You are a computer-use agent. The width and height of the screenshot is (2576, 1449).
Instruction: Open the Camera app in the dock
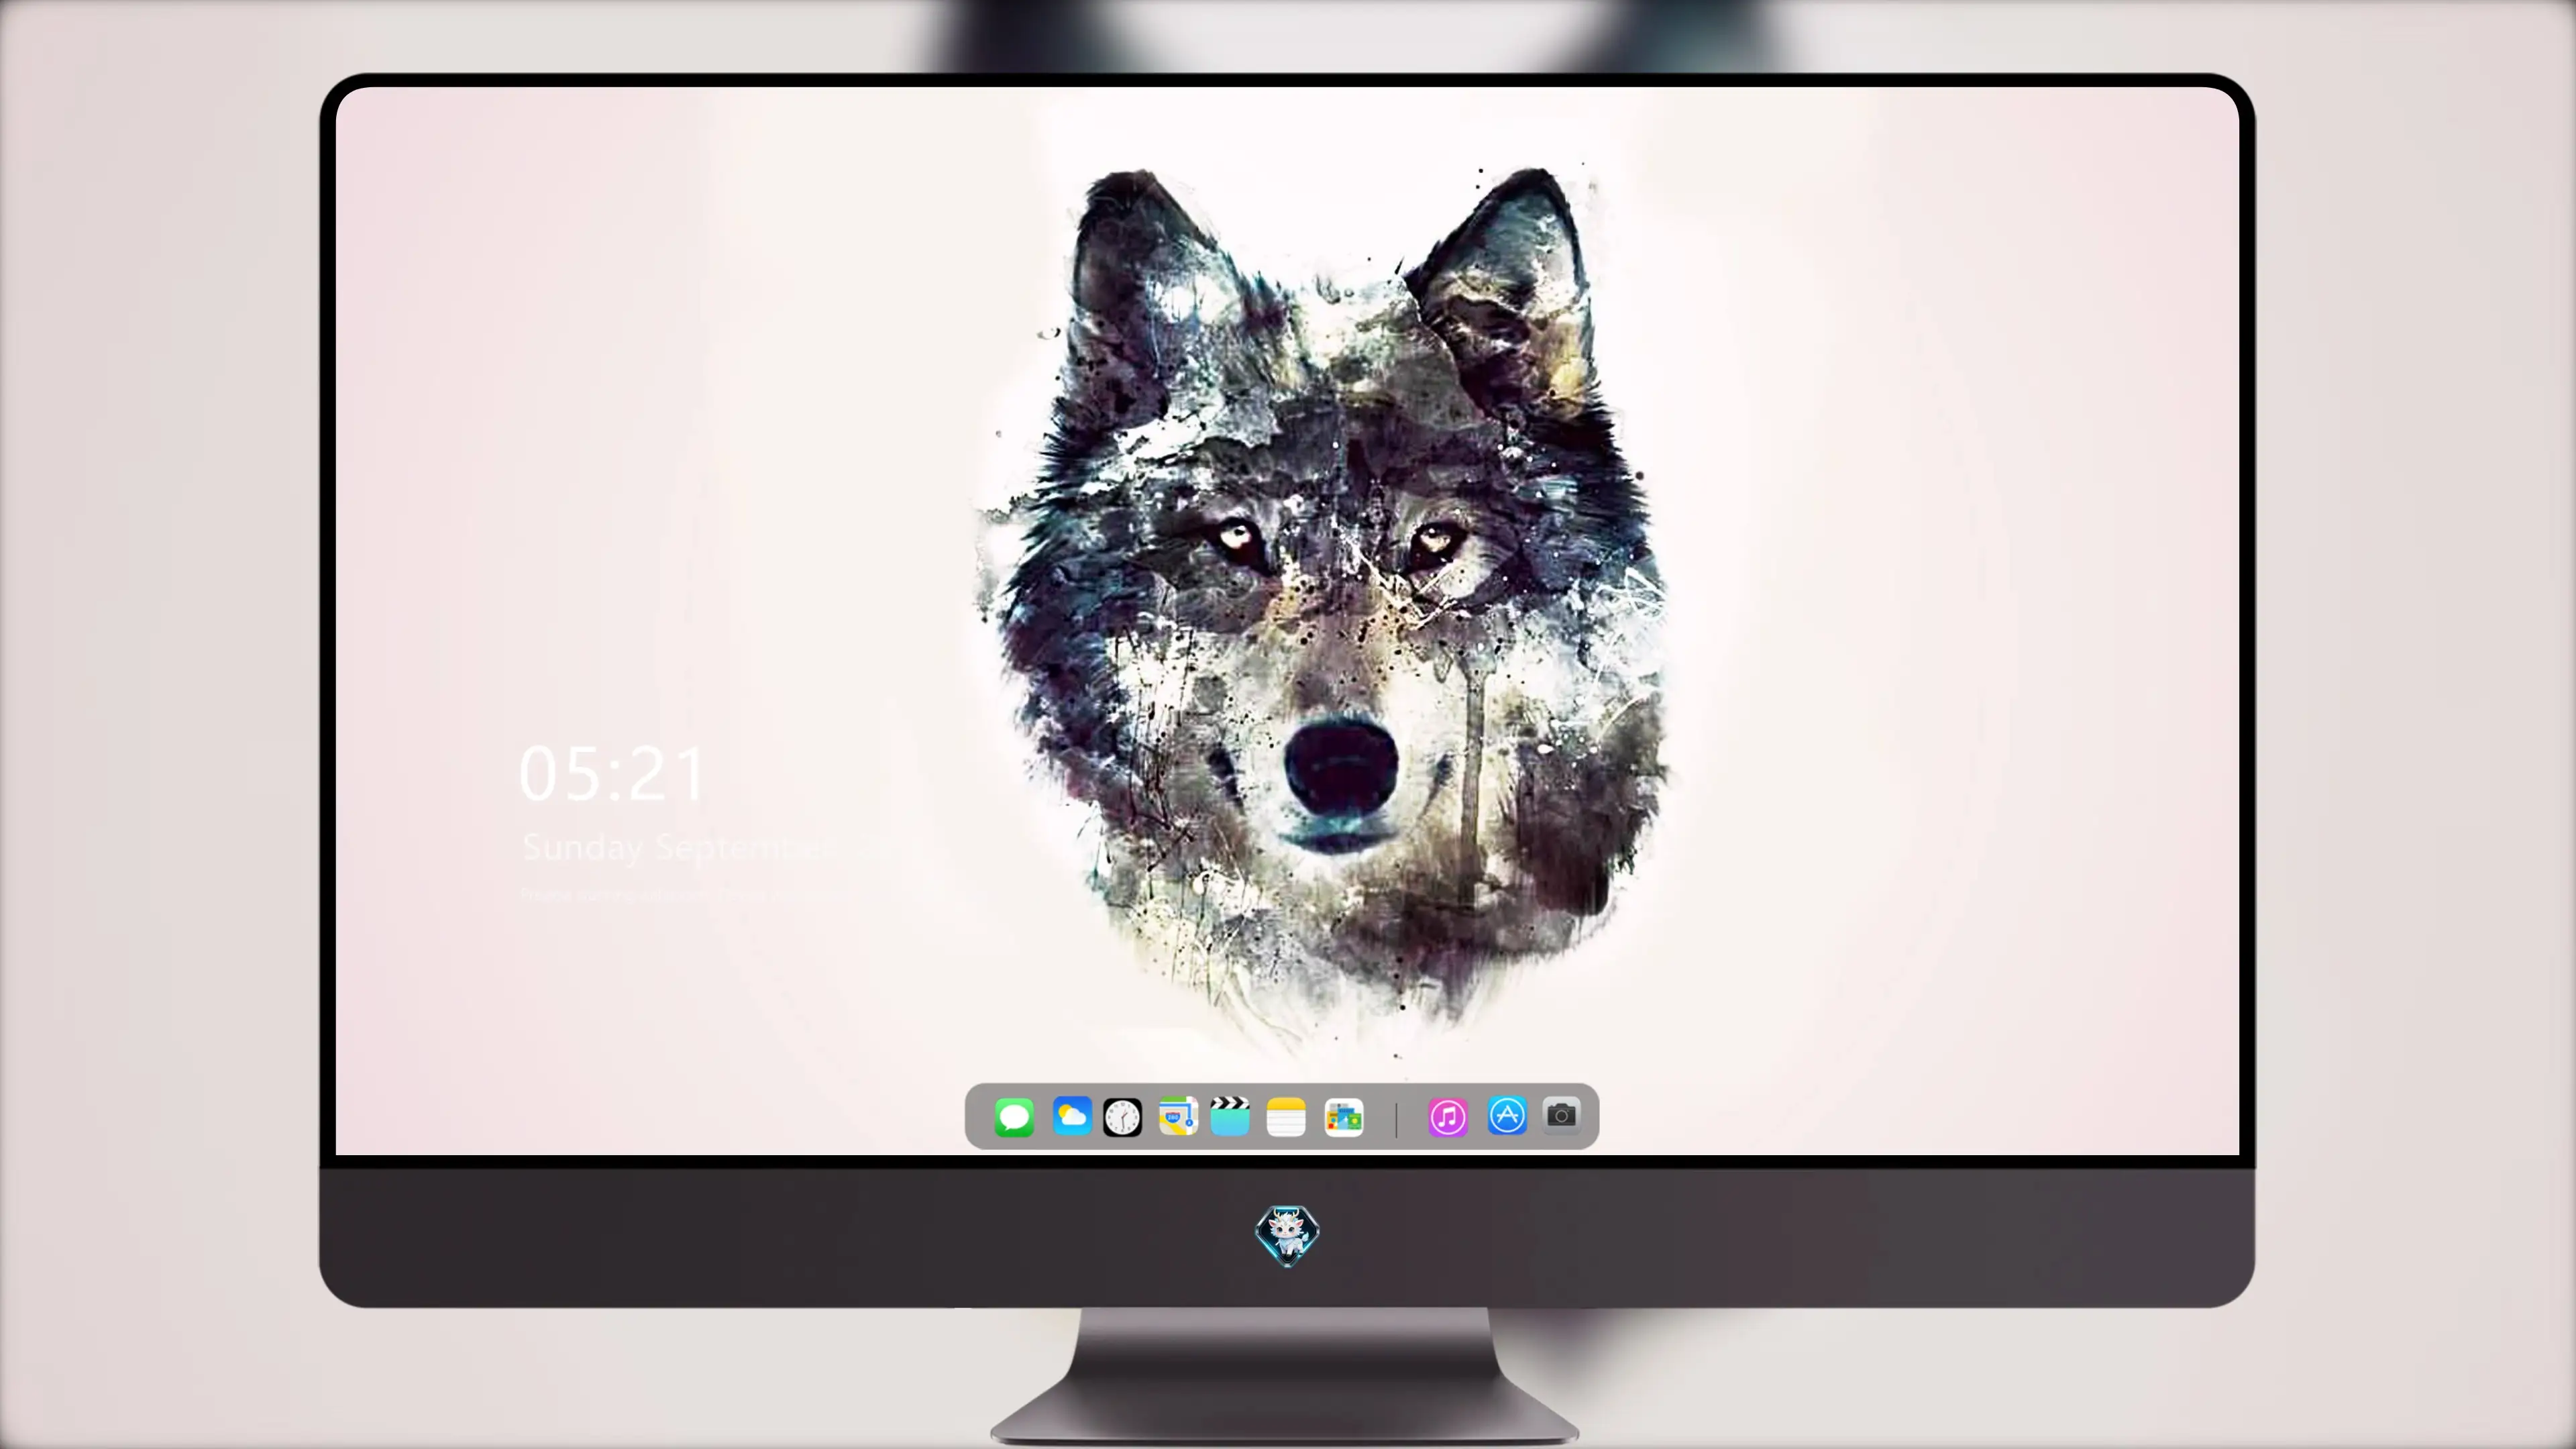click(1561, 1115)
